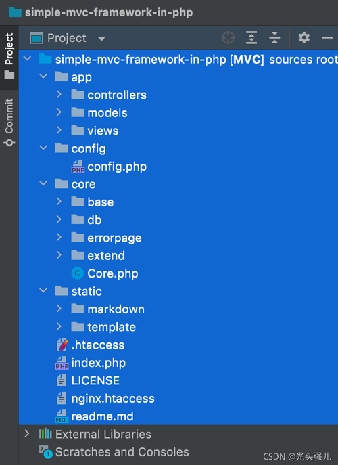Viewport: 338px width, 465px height.
Task: Collapse the core folder chevron
Action: (x=43, y=183)
